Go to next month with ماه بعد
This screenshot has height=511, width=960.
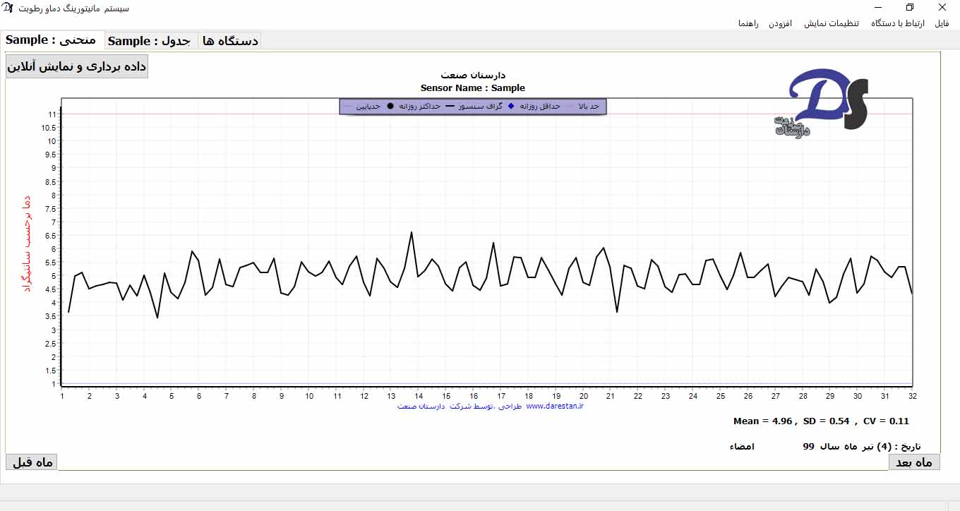tap(913, 462)
